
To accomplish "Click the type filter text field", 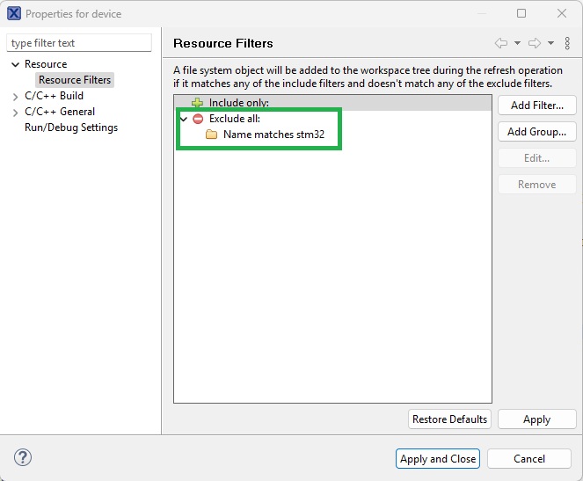I will pyautogui.click(x=79, y=43).
